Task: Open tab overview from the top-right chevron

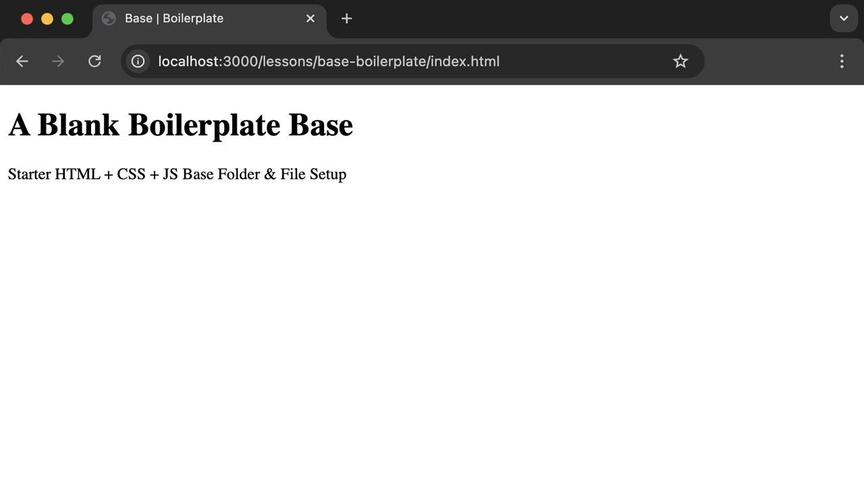Action: (x=843, y=18)
